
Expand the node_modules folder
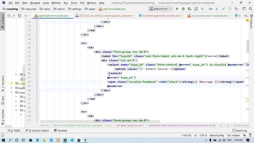pyautogui.click(x=12, y=83)
